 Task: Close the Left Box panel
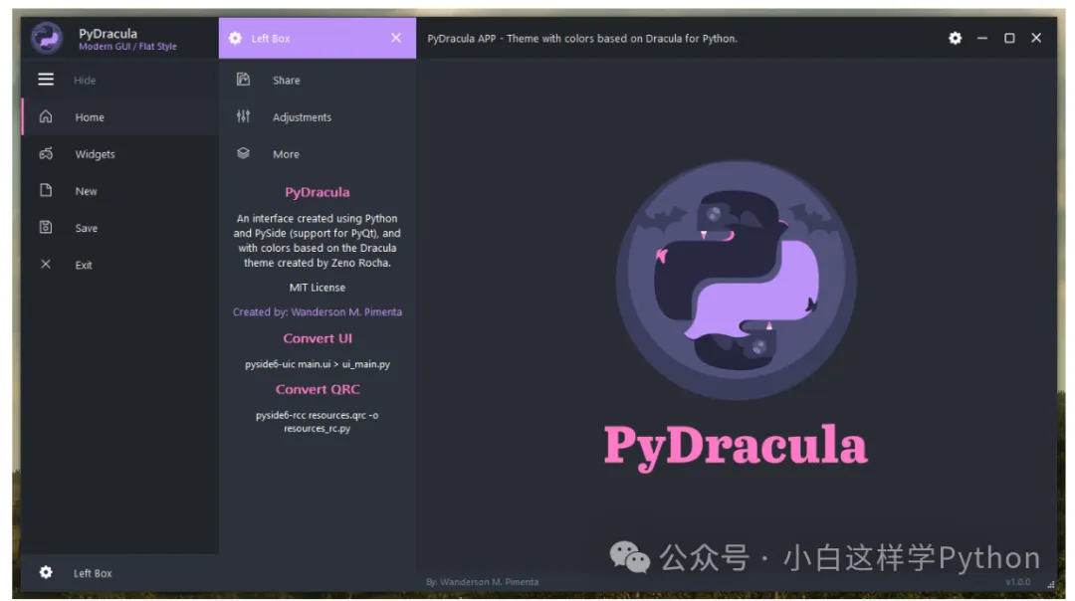click(x=396, y=38)
